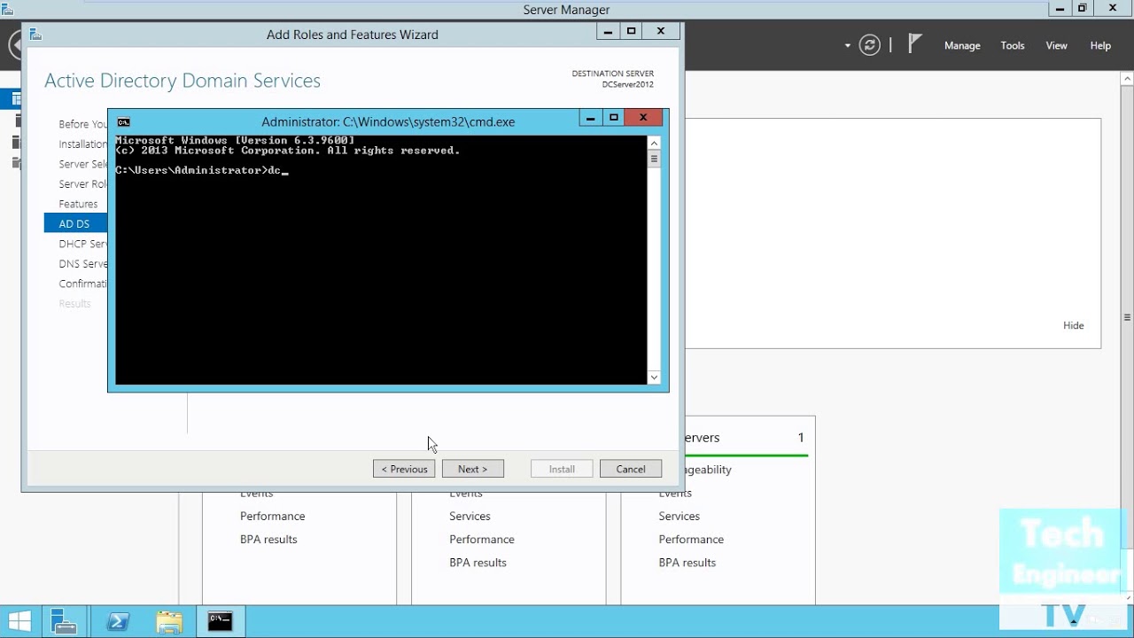
Task: Click the cmd scrollbar down arrow
Action: (x=654, y=377)
